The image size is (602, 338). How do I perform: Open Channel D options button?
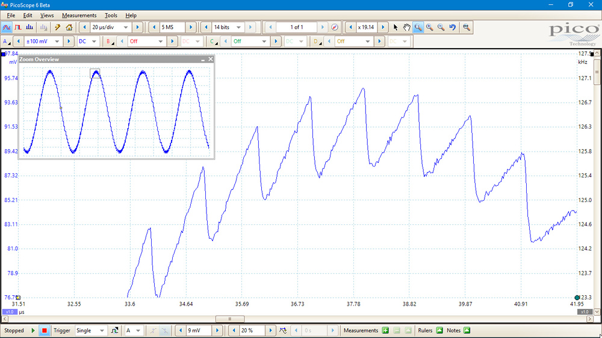coord(317,41)
